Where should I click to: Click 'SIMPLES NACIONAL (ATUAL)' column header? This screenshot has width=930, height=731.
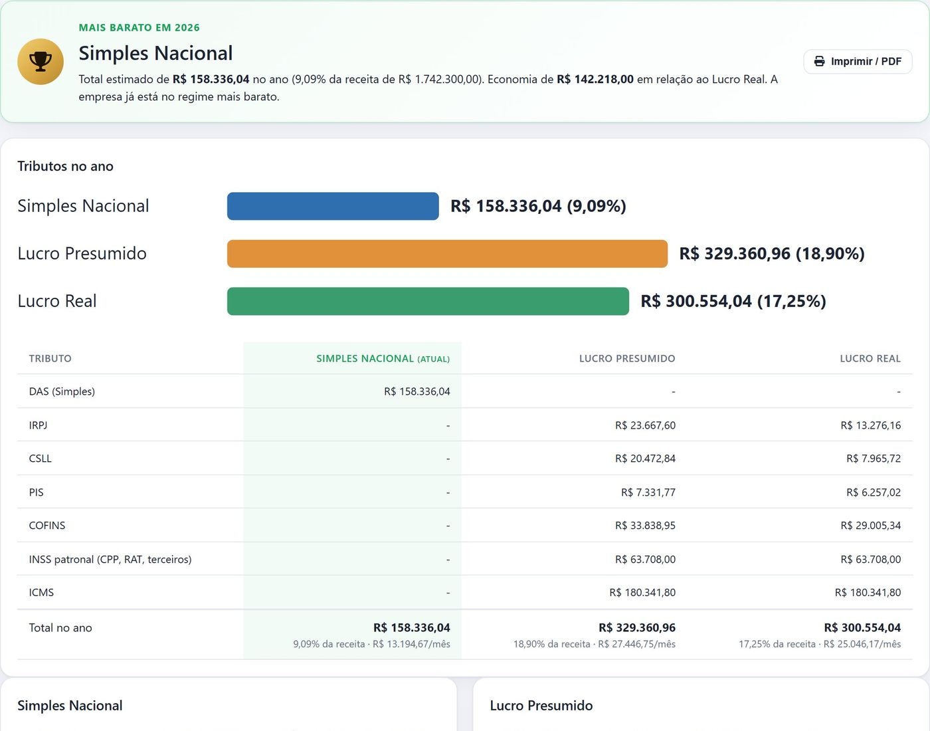pos(383,359)
